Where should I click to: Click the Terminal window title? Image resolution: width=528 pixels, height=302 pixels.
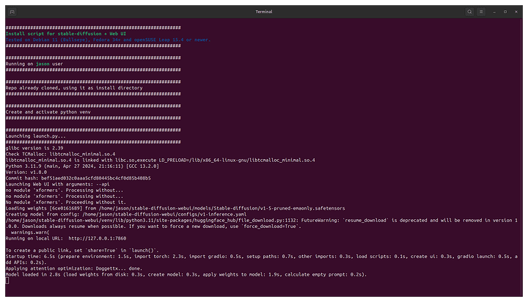(x=263, y=12)
